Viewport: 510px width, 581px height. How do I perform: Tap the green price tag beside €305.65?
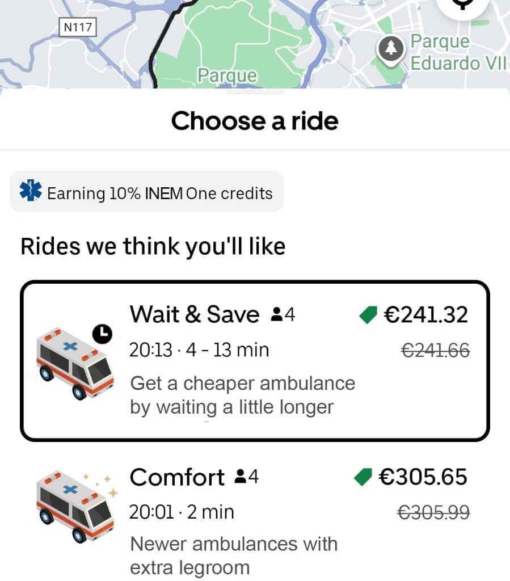coord(363,477)
